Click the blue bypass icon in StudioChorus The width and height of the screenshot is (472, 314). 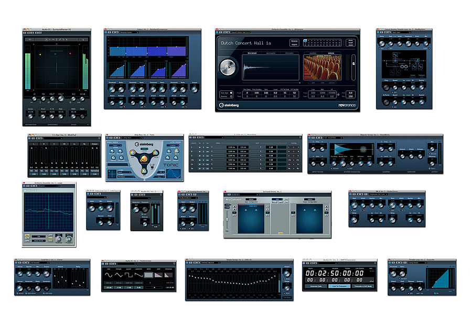351,194
